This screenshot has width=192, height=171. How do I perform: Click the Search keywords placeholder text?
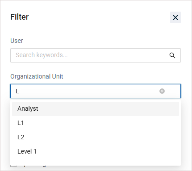coord(42,55)
